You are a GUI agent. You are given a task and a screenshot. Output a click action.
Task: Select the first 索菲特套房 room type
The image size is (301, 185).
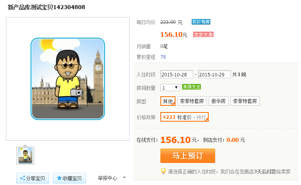pyautogui.click(x=192, y=101)
